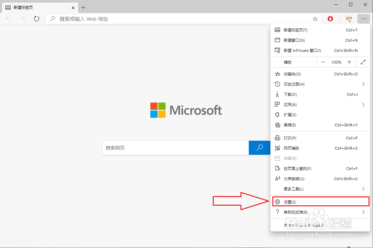
Task: Click 共享(R) share entry
Action: pyautogui.click(x=320, y=158)
